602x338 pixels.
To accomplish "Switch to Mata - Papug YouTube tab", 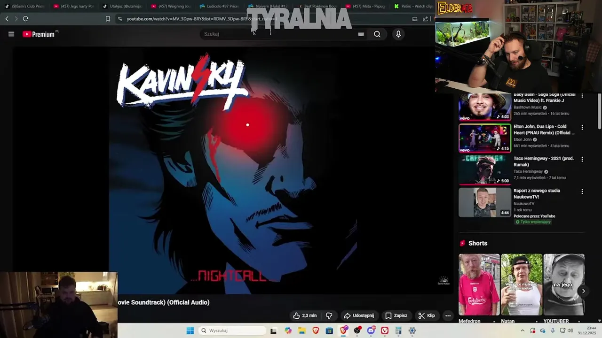I will pos(365,6).
